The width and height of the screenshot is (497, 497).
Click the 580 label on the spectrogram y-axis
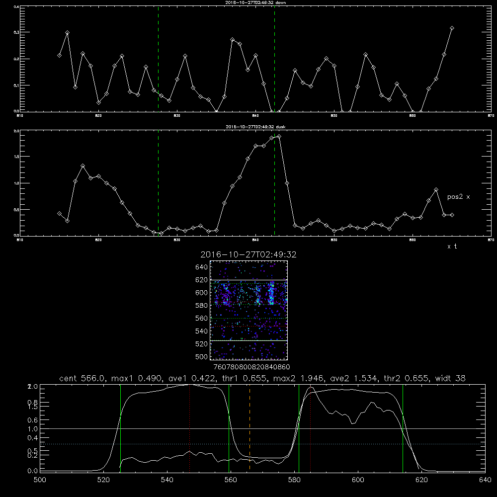click(202, 306)
